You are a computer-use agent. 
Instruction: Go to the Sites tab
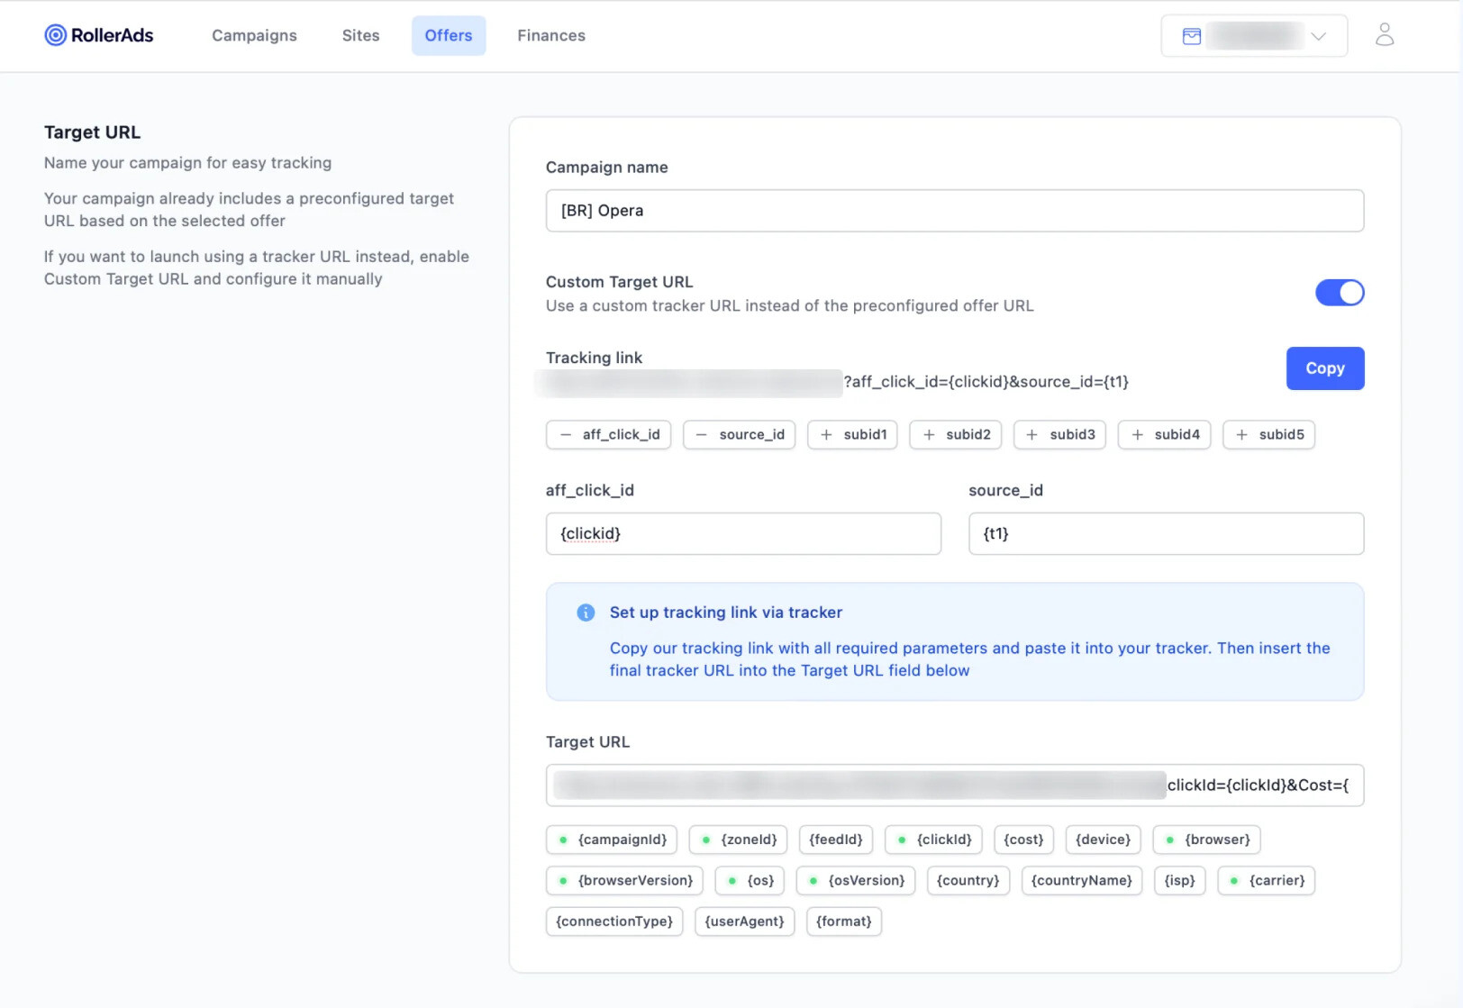[x=360, y=35]
